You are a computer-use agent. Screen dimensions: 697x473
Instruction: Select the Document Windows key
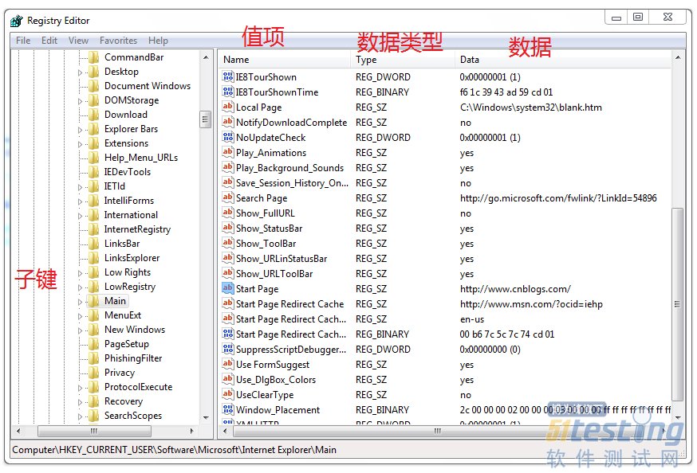[x=147, y=86]
